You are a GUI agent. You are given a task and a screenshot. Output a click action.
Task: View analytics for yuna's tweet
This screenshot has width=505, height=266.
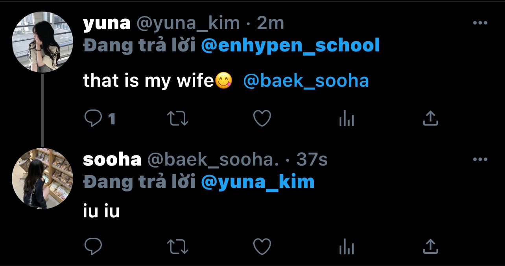(346, 118)
